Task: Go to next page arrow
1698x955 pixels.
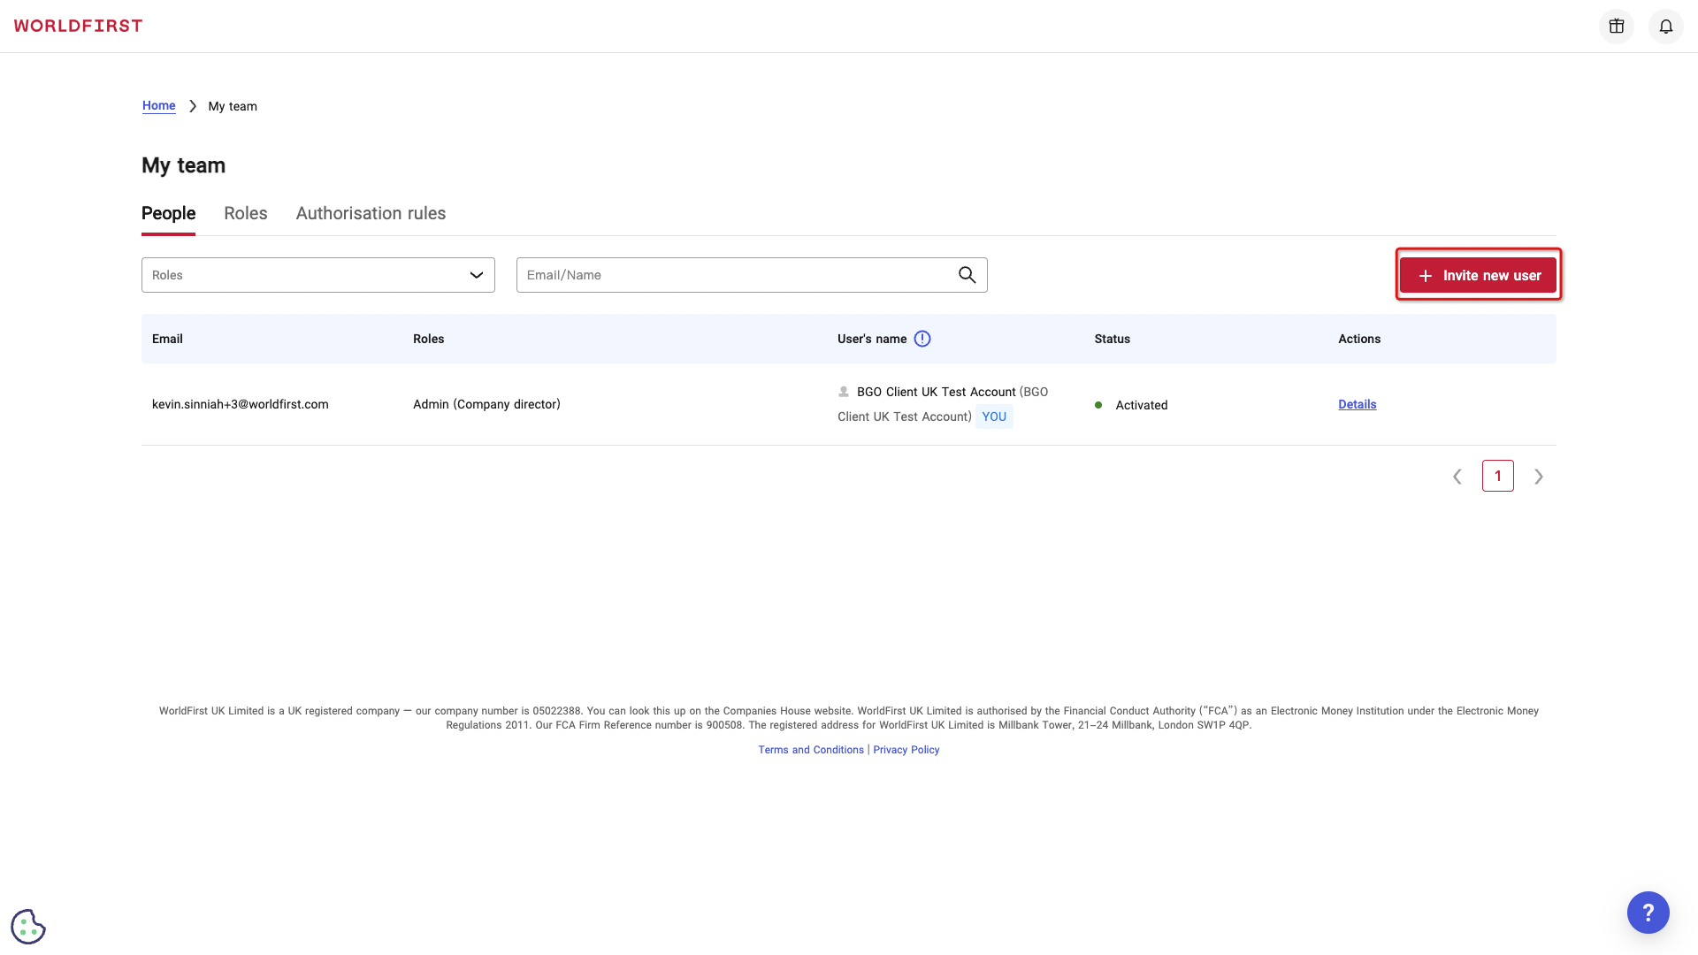Action: coord(1539,477)
